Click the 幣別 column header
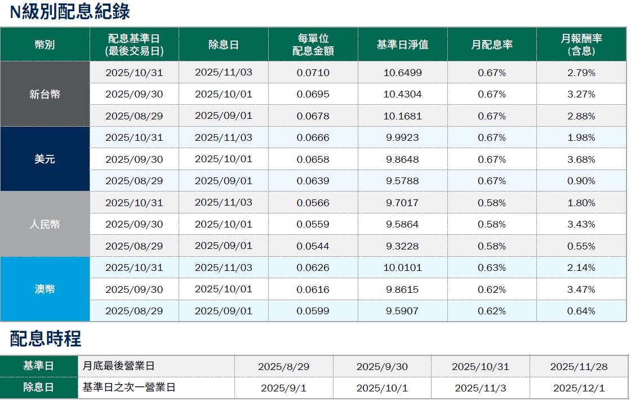The height and width of the screenshot is (401, 631). [45, 44]
